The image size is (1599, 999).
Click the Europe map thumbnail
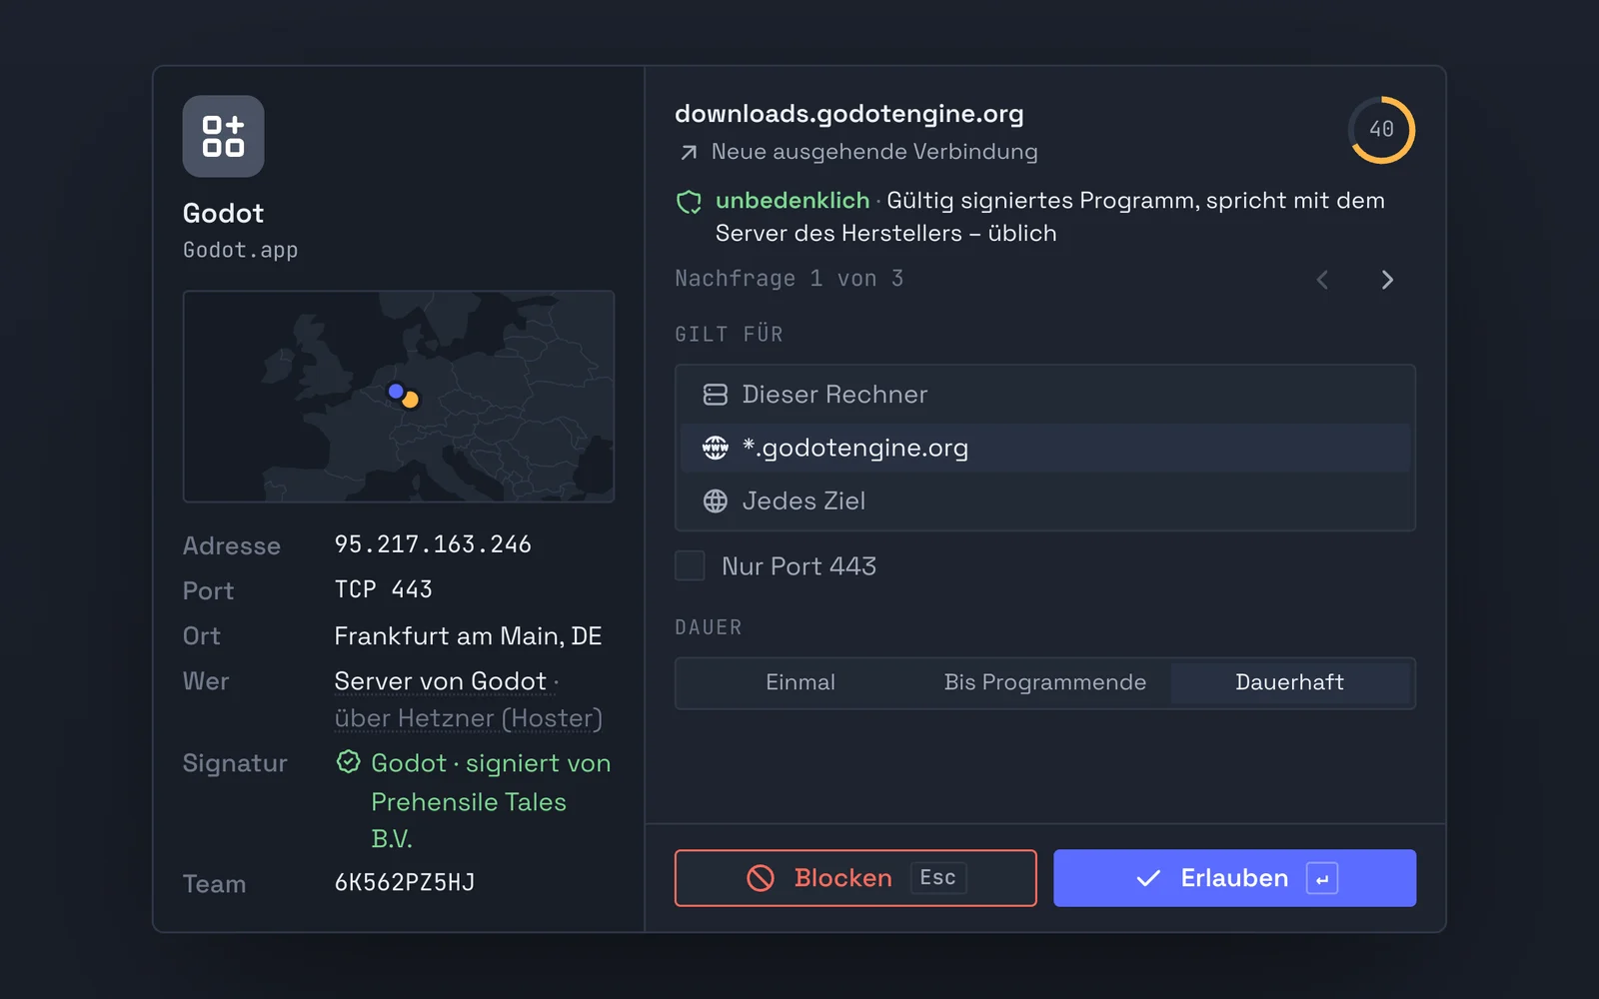click(399, 397)
